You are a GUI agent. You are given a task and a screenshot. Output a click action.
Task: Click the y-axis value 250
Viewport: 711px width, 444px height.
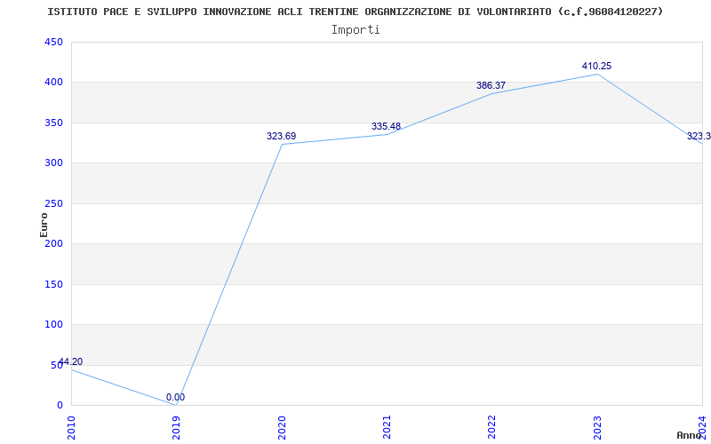click(x=53, y=203)
